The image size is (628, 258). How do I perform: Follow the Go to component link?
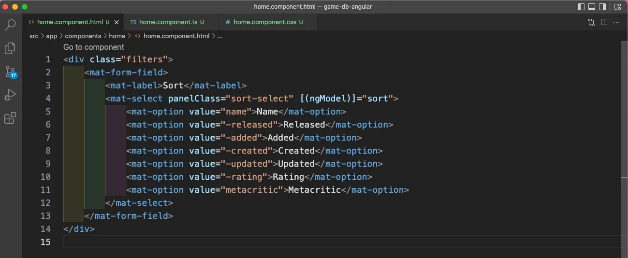click(x=94, y=47)
